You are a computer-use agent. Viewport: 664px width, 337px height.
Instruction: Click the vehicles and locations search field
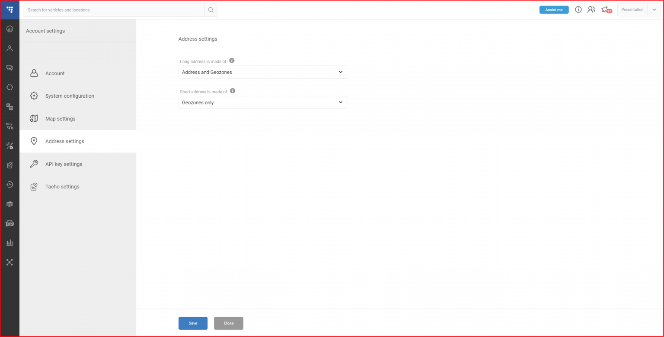click(x=113, y=10)
